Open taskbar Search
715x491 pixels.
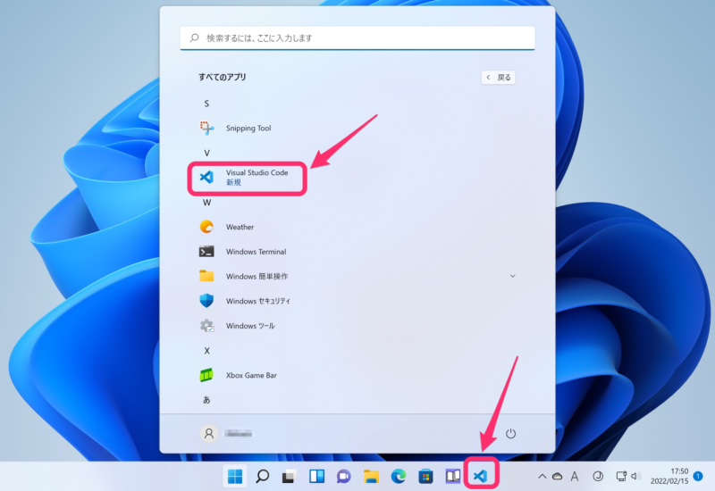click(262, 477)
